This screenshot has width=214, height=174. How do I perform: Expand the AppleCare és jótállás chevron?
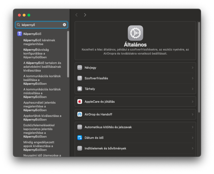pyautogui.click(x=193, y=102)
